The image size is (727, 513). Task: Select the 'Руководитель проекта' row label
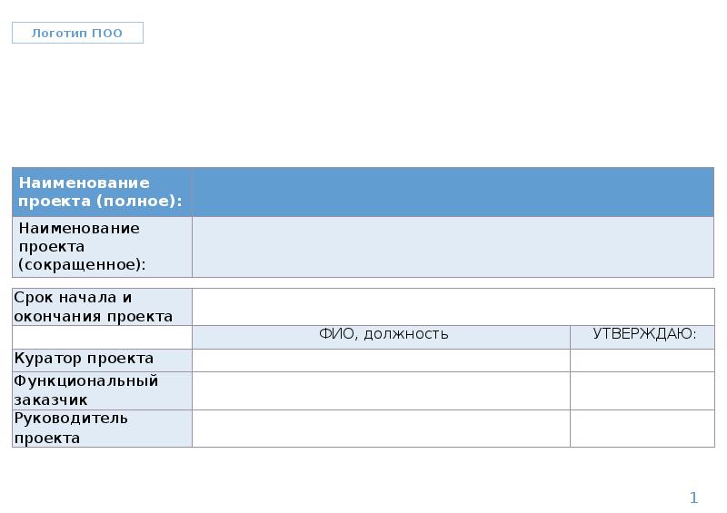[x=101, y=428]
